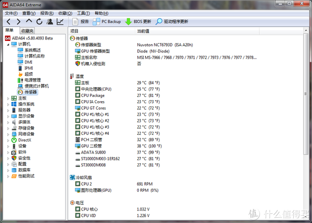Open the graph chart icon in the toolbar
The height and width of the screenshot is (223, 312).
pos(60,21)
